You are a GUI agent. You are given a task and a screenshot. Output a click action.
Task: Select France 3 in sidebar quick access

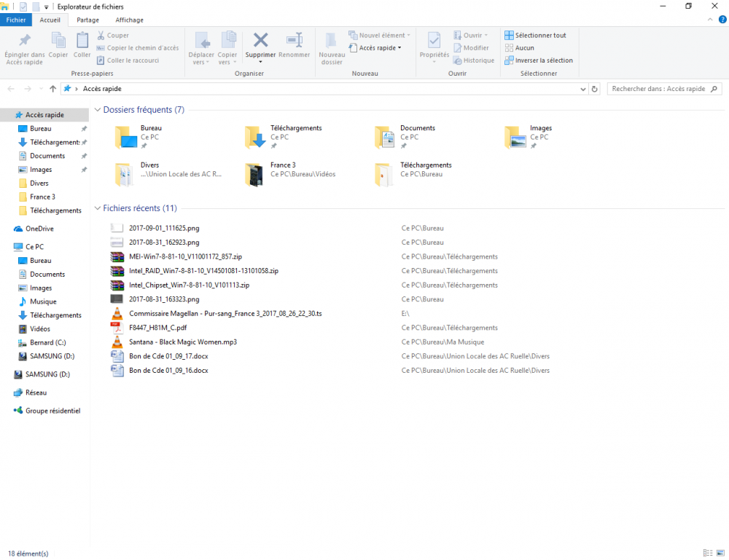click(x=42, y=197)
